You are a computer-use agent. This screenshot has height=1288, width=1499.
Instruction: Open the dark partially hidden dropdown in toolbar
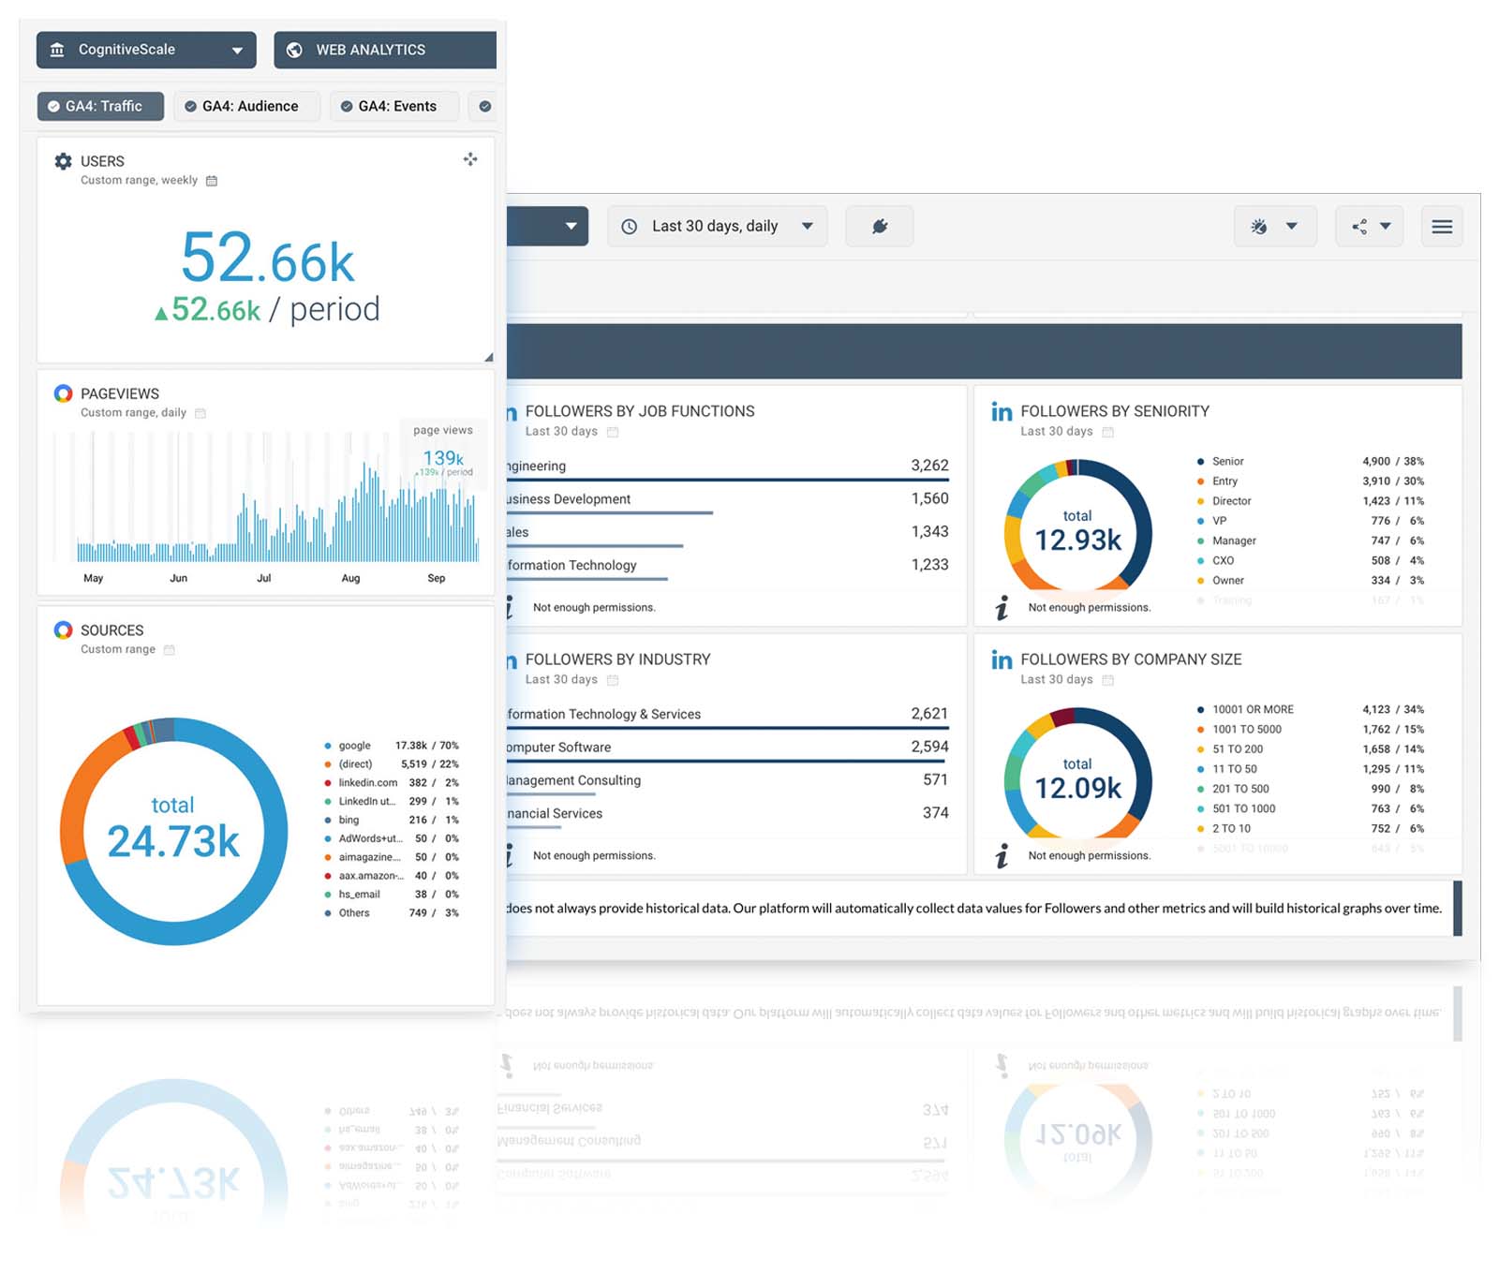(548, 227)
